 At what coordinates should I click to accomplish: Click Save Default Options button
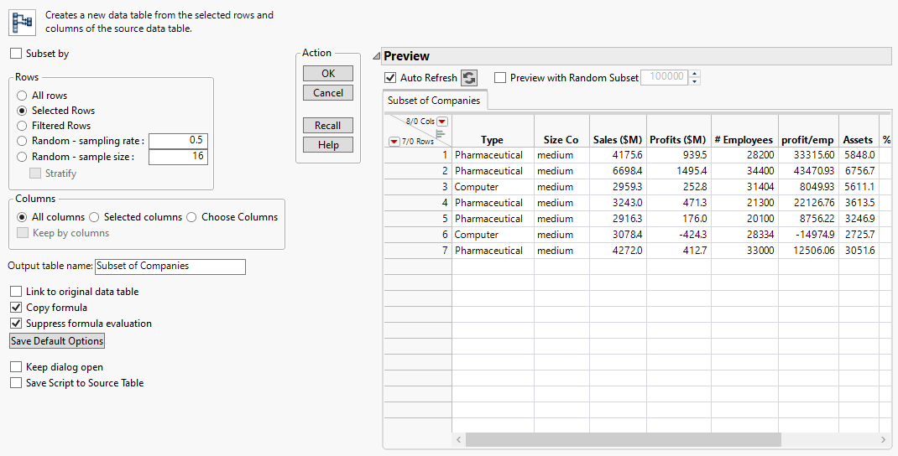pos(57,341)
